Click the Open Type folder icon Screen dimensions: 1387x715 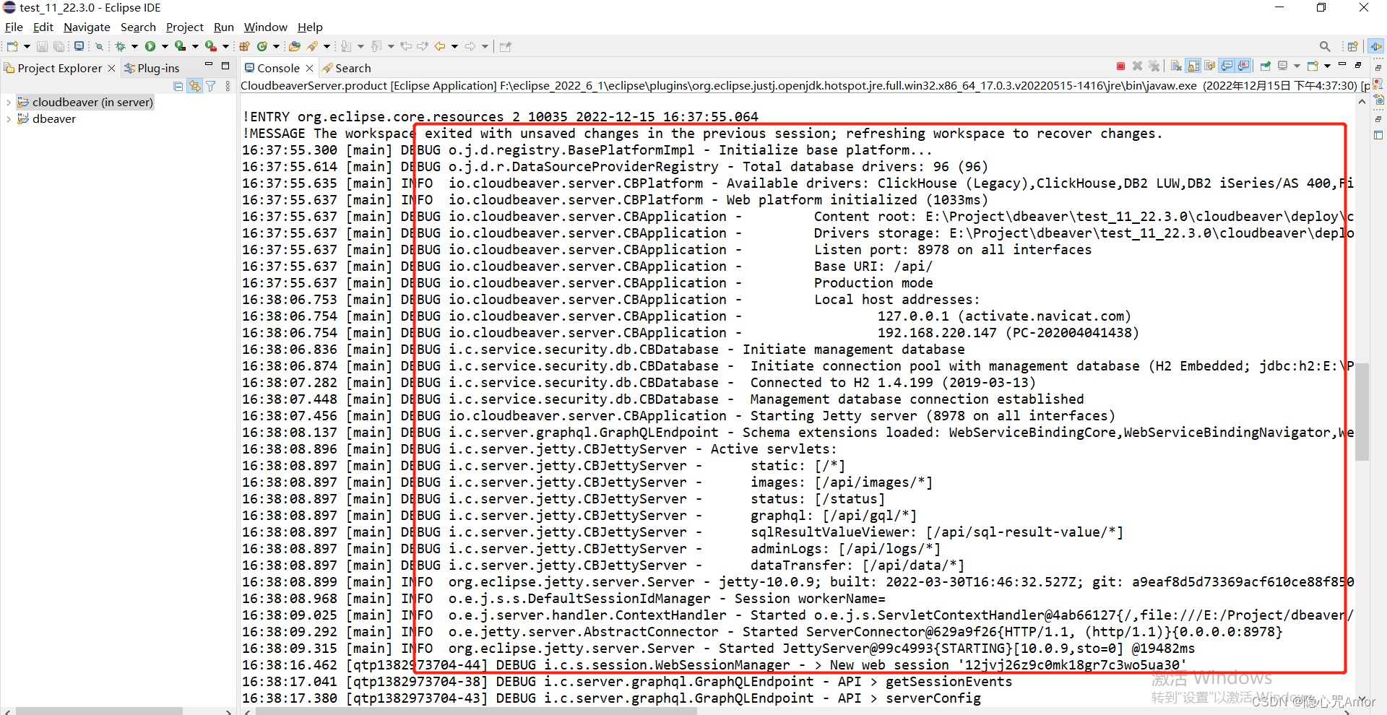pyautogui.click(x=294, y=46)
